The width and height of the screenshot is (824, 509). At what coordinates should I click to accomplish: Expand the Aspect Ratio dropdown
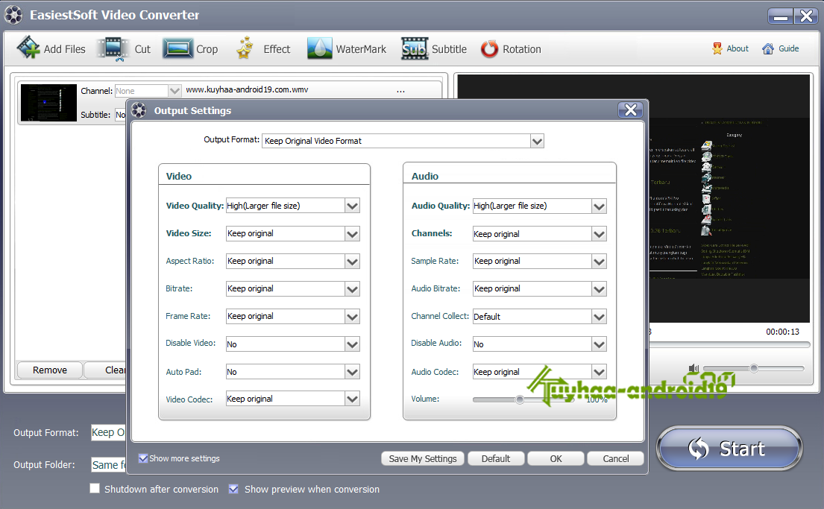click(x=352, y=261)
